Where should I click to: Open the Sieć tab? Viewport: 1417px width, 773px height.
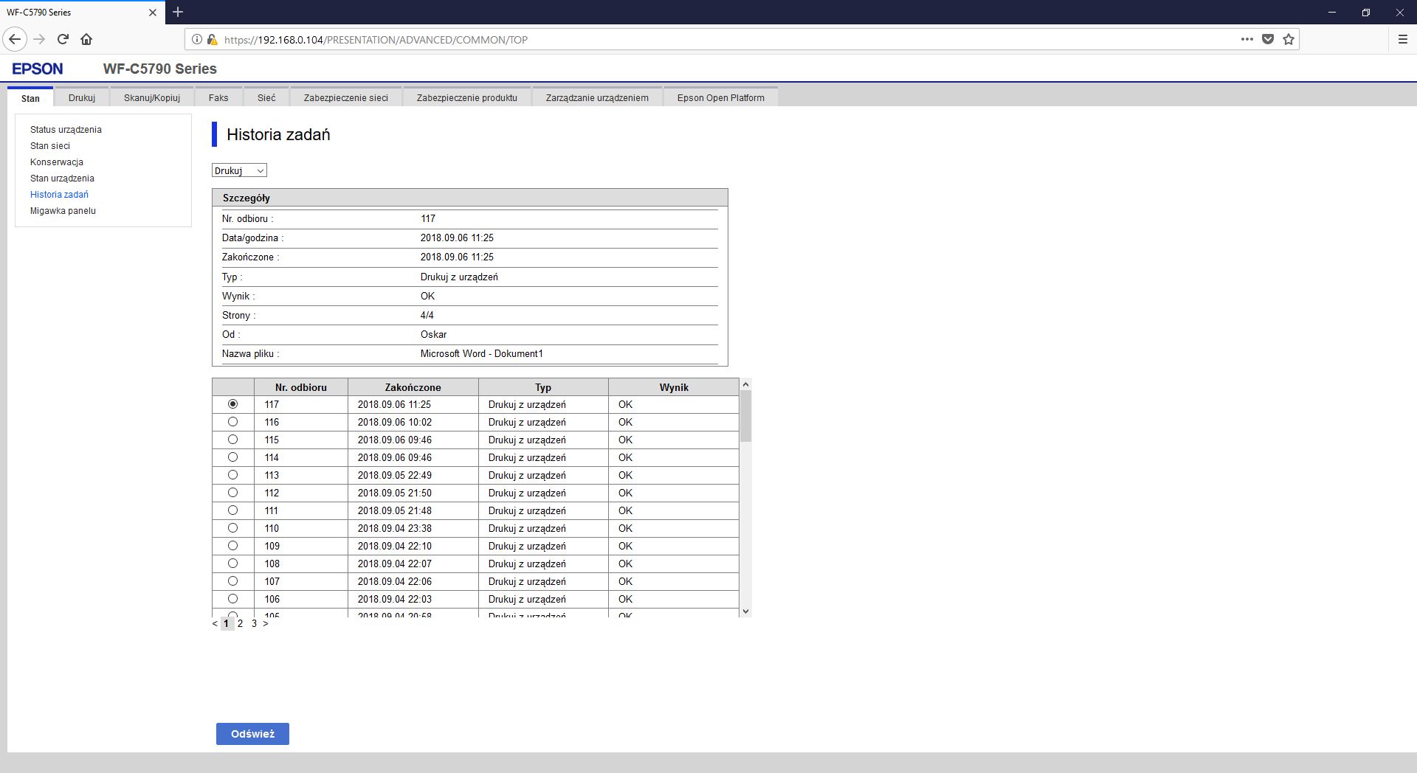tap(266, 97)
